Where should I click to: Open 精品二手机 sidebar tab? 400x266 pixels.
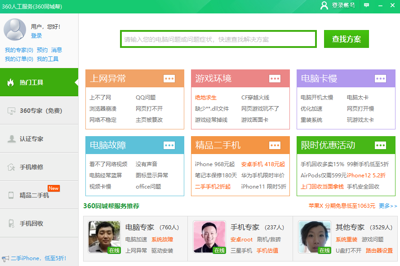(x=39, y=195)
